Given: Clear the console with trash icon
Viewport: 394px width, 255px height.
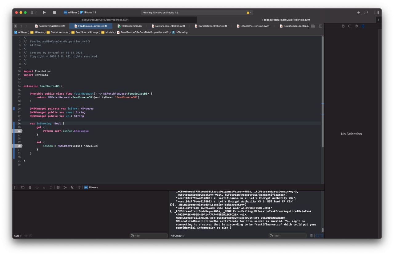Looking at the screenshot, I should pyautogui.click(x=312, y=236).
